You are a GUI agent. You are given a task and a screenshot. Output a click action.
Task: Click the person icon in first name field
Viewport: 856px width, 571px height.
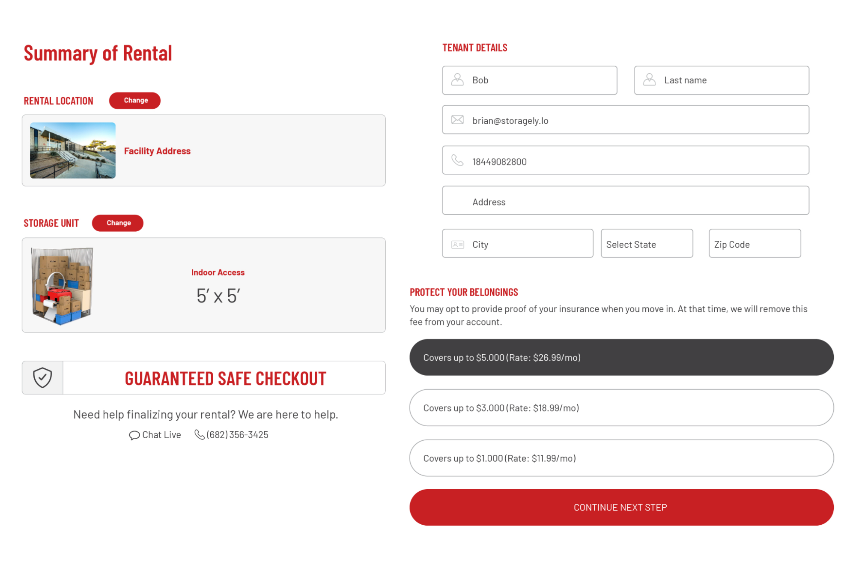point(457,80)
